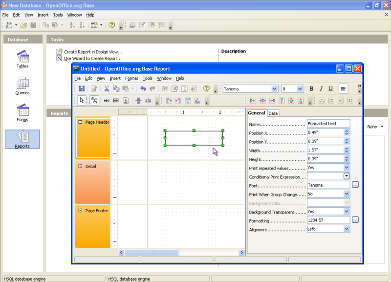Click the Width stepper up arrow
The height and width of the screenshot is (282, 391).
click(x=347, y=149)
